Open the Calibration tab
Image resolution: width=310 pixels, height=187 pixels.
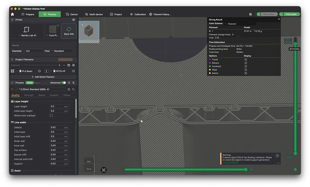[138, 14]
